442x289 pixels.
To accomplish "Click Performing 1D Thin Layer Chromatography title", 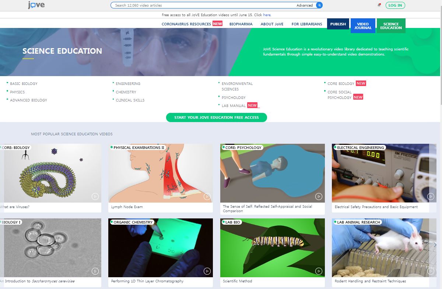I will click(x=147, y=281).
